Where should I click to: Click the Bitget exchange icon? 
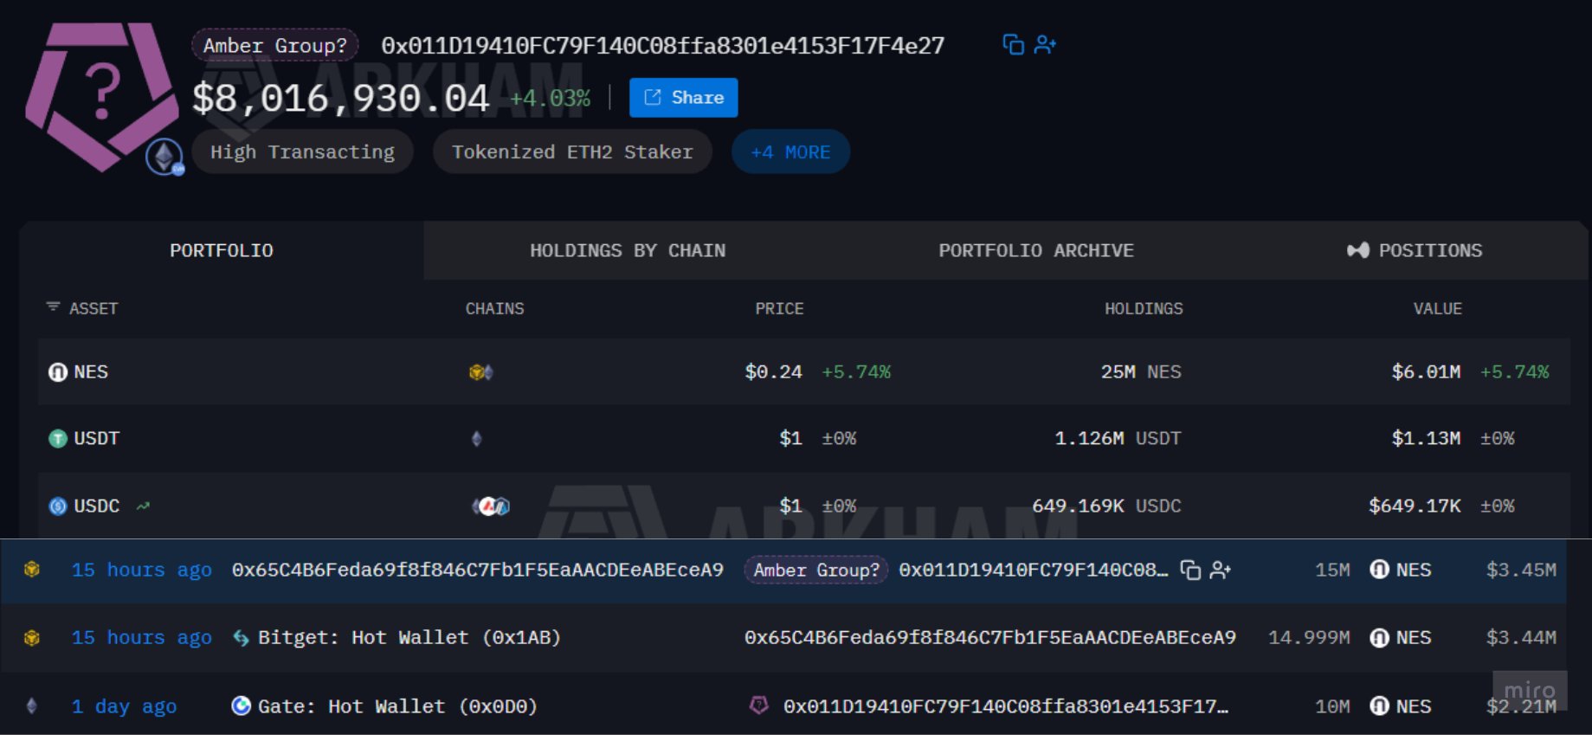(241, 638)
